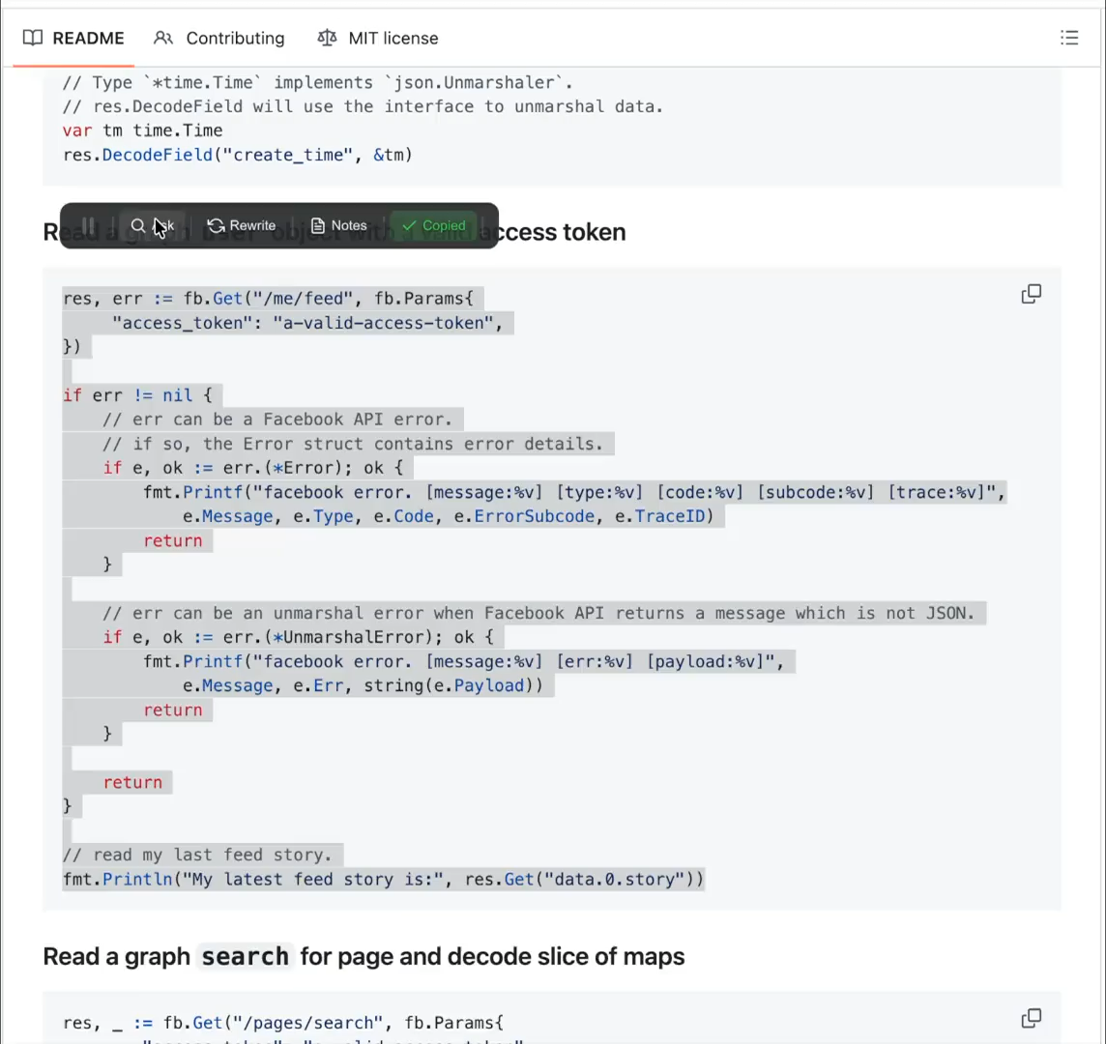The image size is (1106, 1044).
Task: Click the drag handle on floating toolbar
Action: click(88, 226)
